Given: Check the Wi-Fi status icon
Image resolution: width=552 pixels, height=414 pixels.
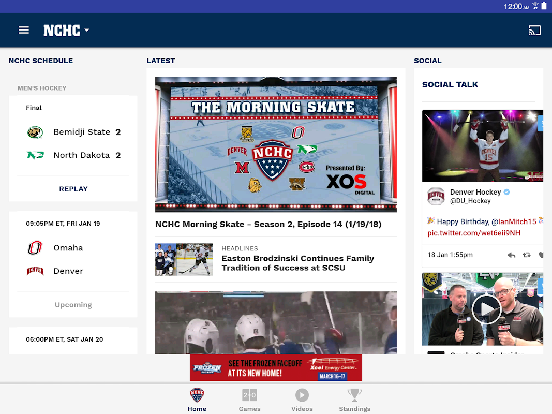Looking at the screenshot, I should [535, 6].
